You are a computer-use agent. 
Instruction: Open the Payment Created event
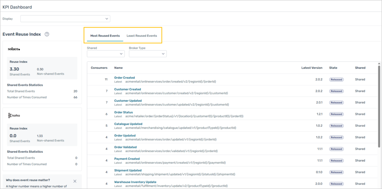(127, 159)
